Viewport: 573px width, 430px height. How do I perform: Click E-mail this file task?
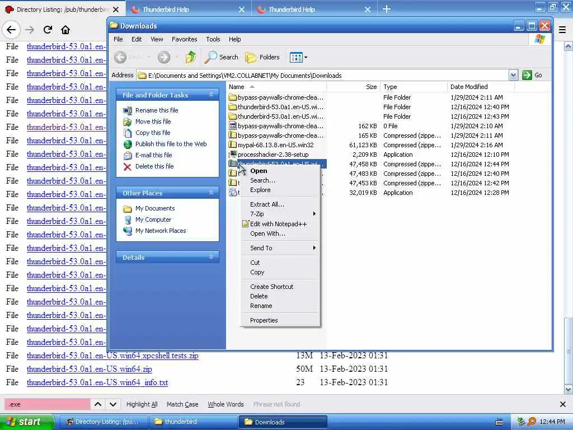pos(153,155)
